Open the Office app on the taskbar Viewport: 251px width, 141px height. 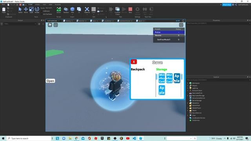(89, 138)
